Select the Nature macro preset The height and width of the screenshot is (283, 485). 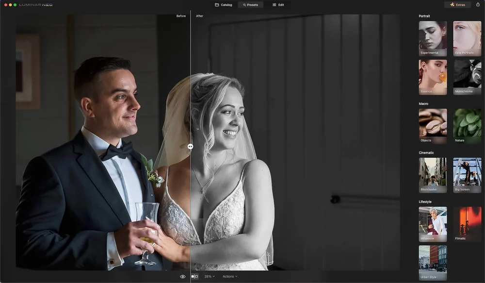467,126
